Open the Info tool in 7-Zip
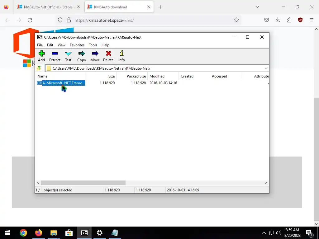 click(x=121, y=56)
